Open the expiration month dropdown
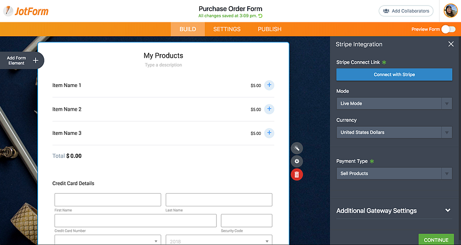 pyautogui.click(x=108, y=240)
